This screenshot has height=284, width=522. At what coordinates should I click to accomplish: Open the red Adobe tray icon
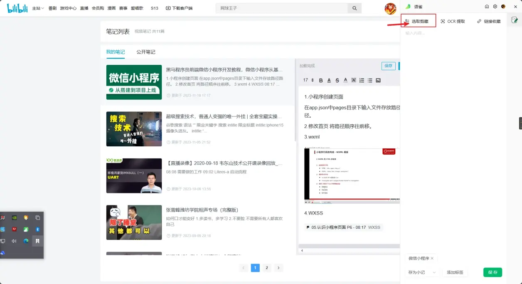click(15, 229)
